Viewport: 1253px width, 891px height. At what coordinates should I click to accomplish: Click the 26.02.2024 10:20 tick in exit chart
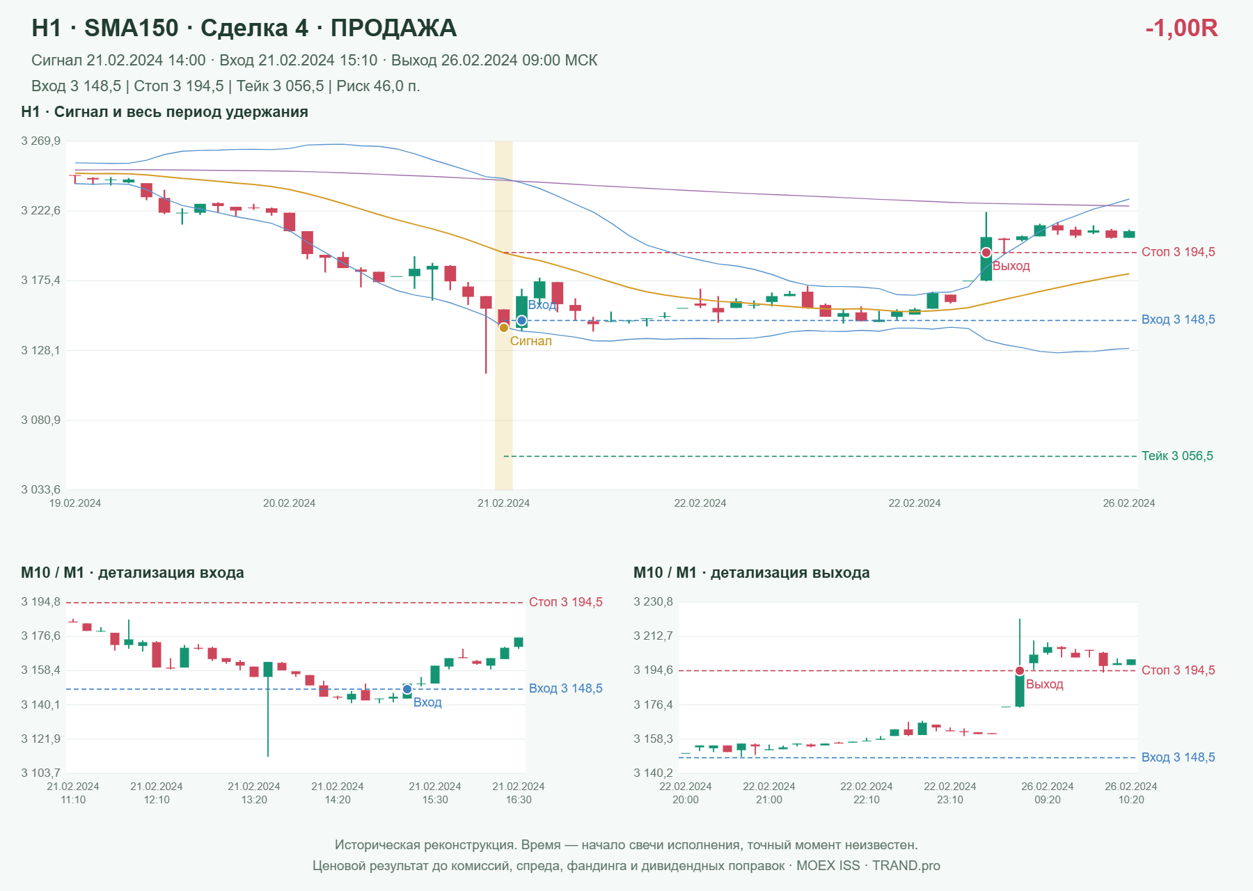point(1131,793)
